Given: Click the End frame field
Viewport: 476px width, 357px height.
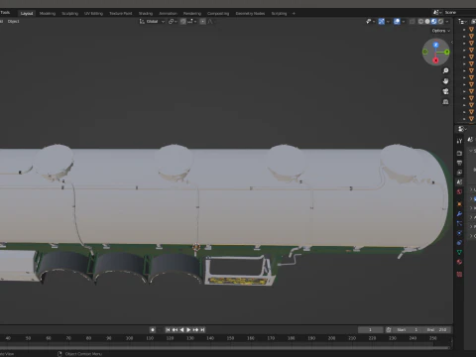Looking at the screenshot, I should (436, 329).
